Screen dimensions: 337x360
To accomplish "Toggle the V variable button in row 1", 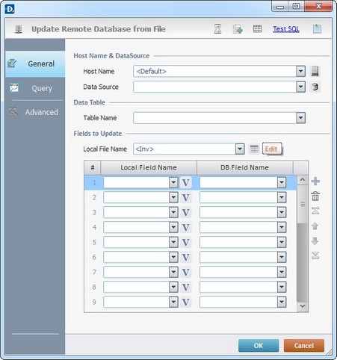I will pos(185,182).
